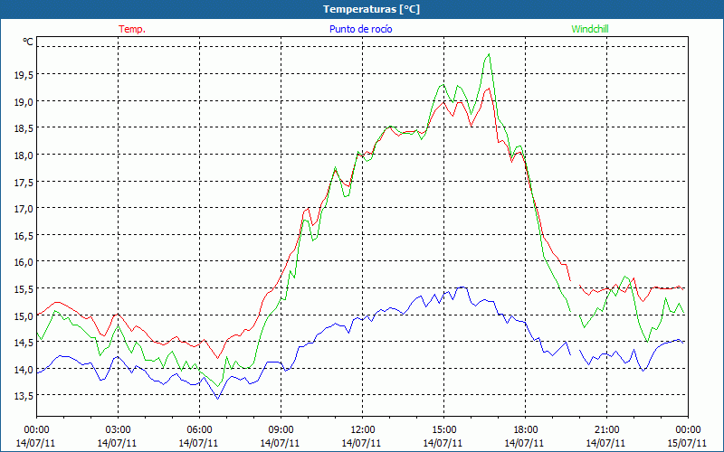Image resolution: width=724 pixels, height=452 pixels.
Task: Select the 16,5 y-axis value
Action: pos(24,236)
